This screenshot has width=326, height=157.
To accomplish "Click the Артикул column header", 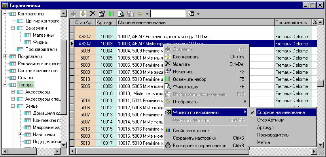I will [x=106, y=22].
